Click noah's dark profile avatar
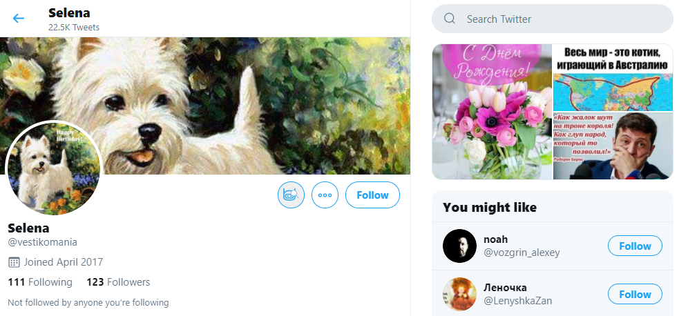Viewport: 679px width, 316px height. click(x=459, y=246)
